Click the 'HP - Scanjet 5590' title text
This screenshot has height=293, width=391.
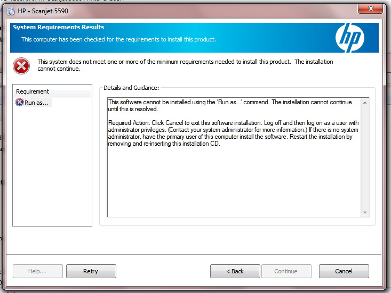[x=44, y=11]
